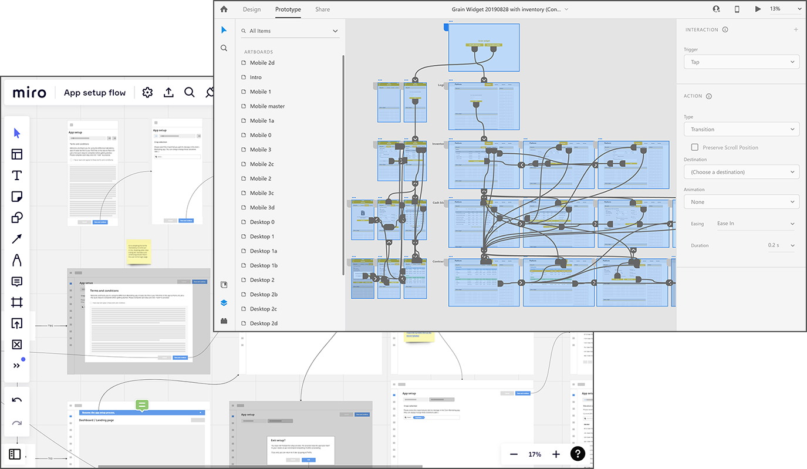Select the Layers icon in XD's left rail

point(224,303)
